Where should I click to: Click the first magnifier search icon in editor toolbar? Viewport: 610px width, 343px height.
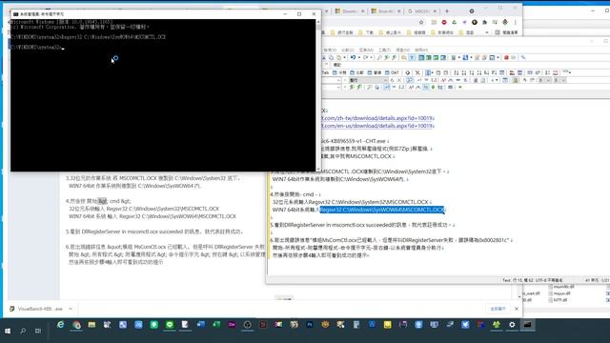click(x=379, y=57)
